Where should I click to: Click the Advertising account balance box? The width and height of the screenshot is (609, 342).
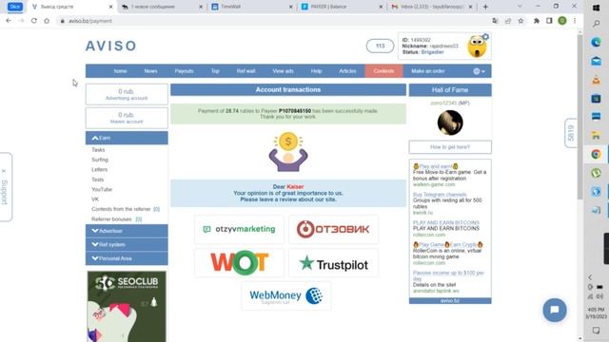pyautogui.click(x=127, y=94)
